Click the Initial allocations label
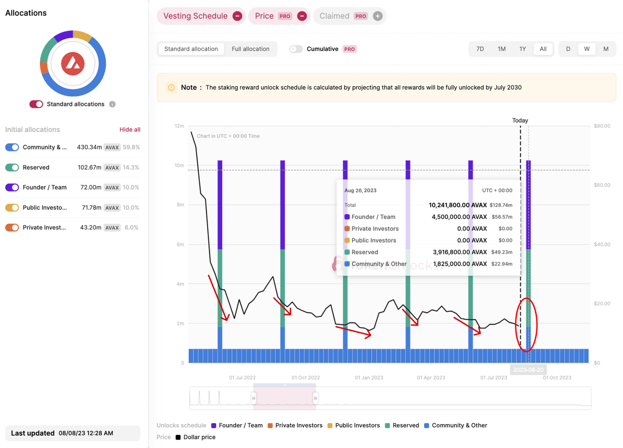The image size is (623, 448). pos(33,130)
